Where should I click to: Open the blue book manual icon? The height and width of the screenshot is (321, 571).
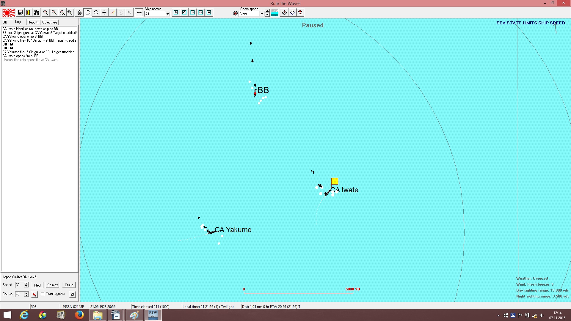coord(293,12)
